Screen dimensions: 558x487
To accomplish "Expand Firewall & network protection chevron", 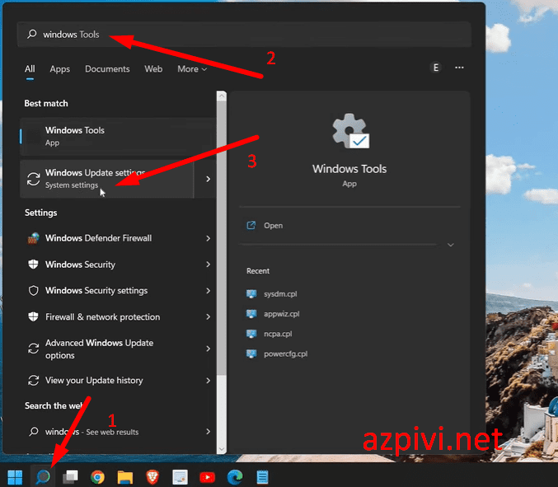I will tap(209, 316).
